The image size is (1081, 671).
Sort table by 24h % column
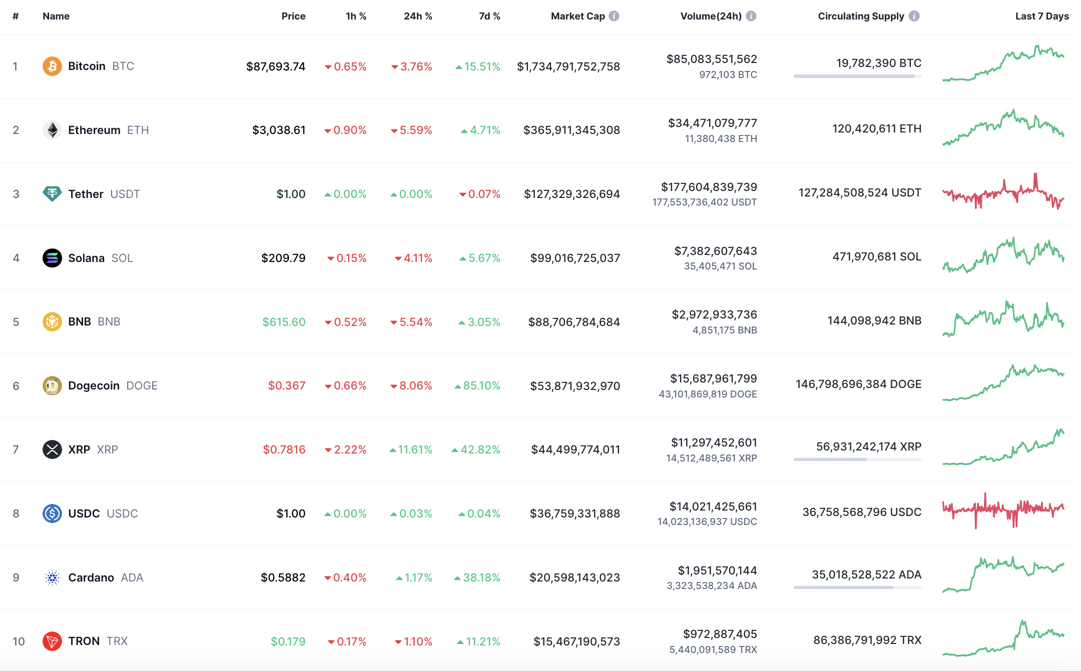click(417, 16)
